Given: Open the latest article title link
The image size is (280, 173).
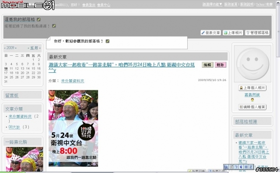Looking at the screenshot, I should click(122, 68).
